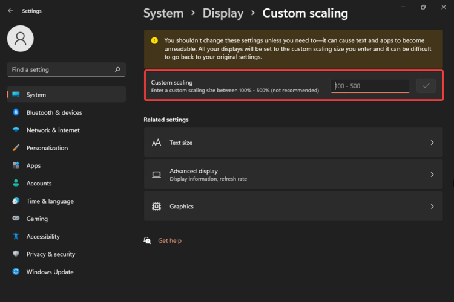Focus the Find a setting search box

67,69
